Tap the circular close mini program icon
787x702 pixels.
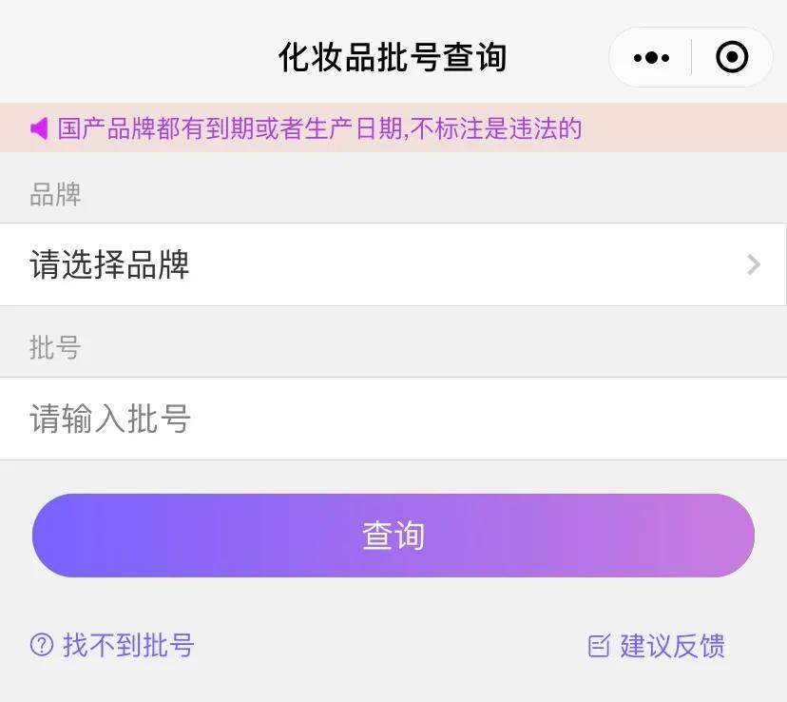click(731, 58)
